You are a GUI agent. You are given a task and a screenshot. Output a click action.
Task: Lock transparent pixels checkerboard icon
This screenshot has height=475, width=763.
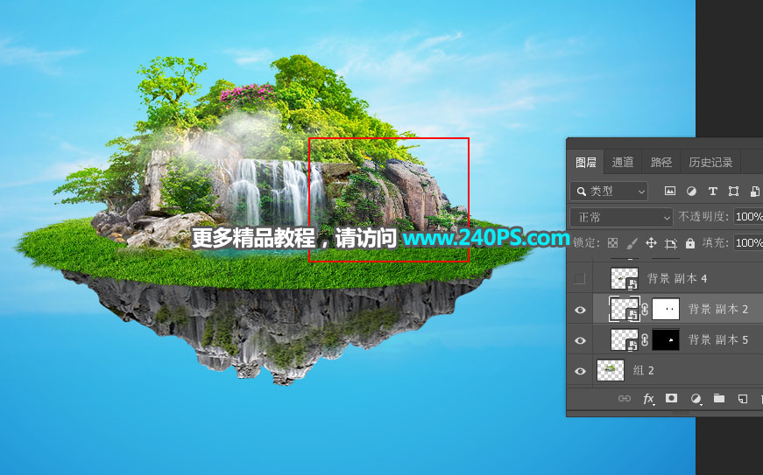[x=613, y=243]
